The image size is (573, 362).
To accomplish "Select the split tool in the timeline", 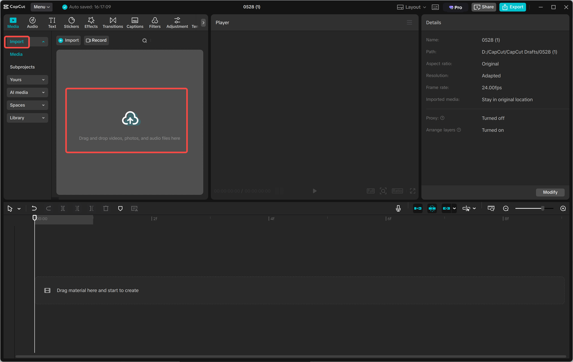I will click(x=63, y=208).
